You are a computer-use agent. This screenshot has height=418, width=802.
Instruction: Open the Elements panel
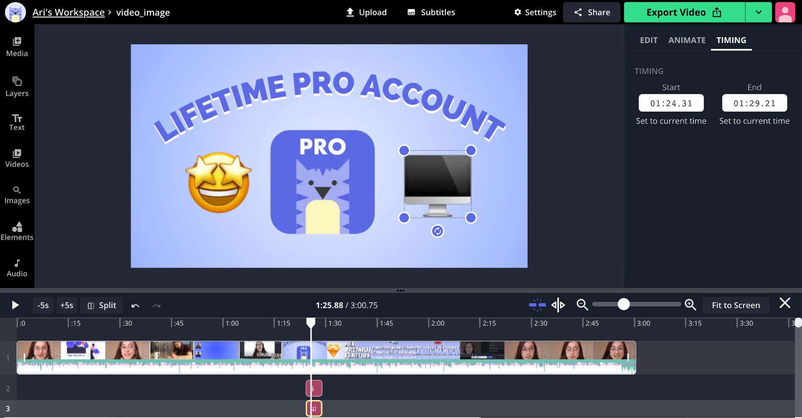click(17, 231)
